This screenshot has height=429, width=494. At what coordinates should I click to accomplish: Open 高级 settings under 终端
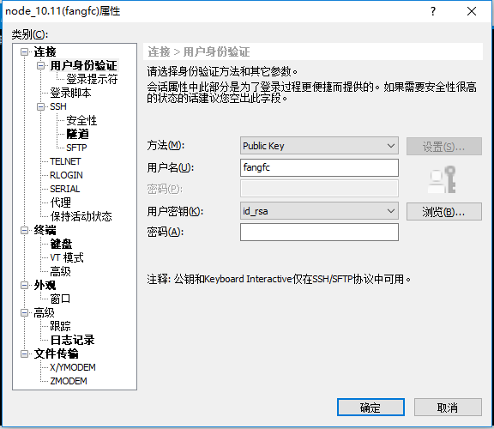[x=60, y=271]
